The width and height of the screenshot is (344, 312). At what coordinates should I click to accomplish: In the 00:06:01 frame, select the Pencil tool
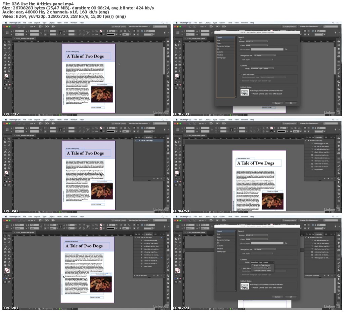[9, 249]
